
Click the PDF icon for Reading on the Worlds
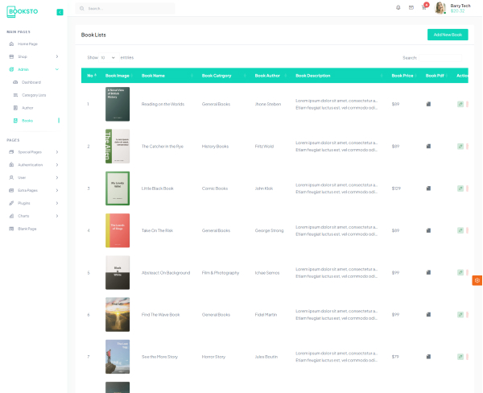pyautogui.click(x=429, y=104)
